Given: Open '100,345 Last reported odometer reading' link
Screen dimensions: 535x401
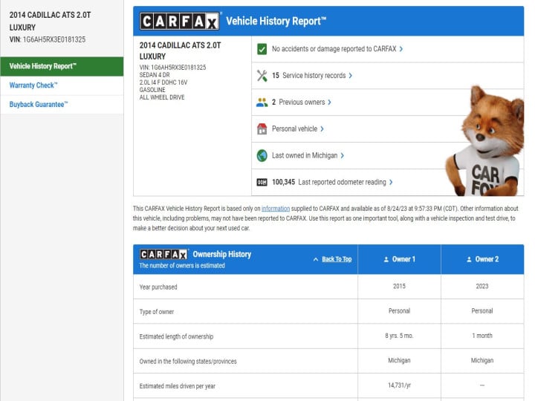Looking at the screenshot, I should click(329, 182).
